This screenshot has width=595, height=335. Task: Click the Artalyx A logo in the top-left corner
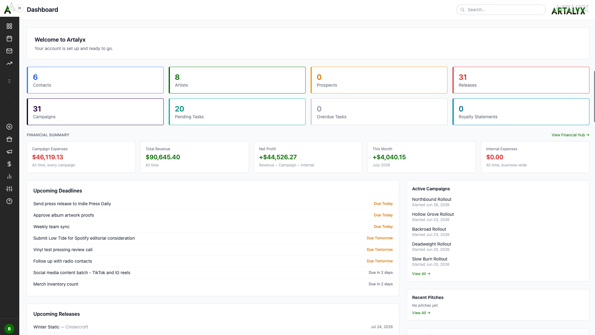point(9,8)
